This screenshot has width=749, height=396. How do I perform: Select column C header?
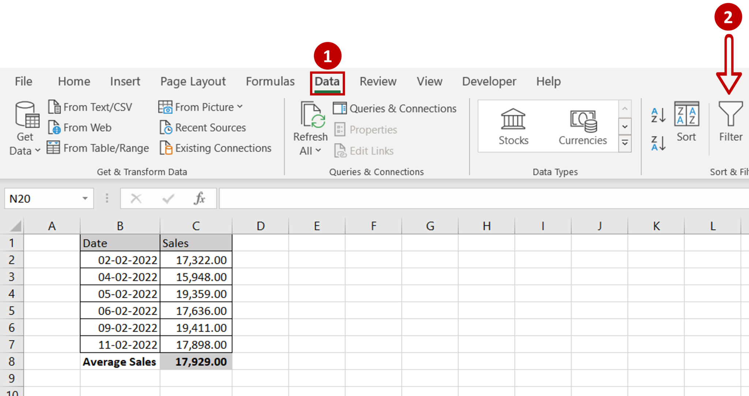coord(196,226)
